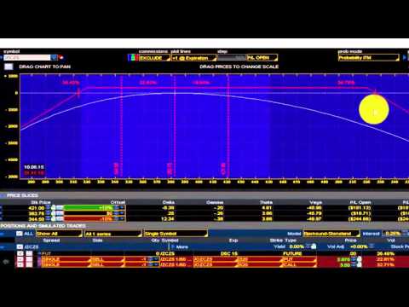Click in the step input field
The width and height of the screenshot is (409, 307).
(x=232, y=58)
